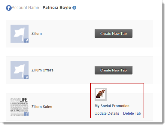Click the Zillum page flag thumbnail
This screenshot has height=127, width=167.
(x=20, y=34)
